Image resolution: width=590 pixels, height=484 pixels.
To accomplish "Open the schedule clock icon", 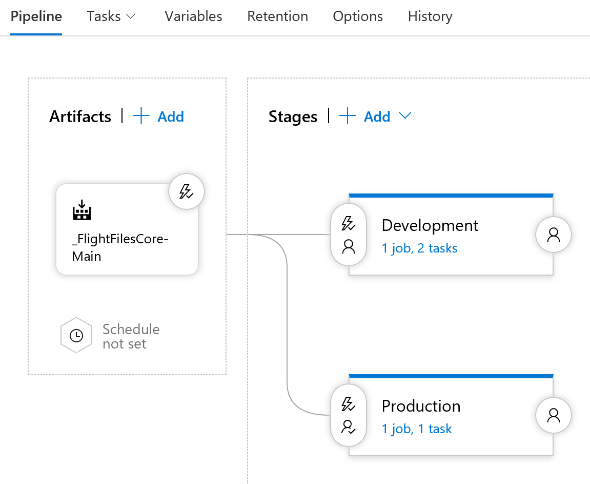I will tap(76, 336).
